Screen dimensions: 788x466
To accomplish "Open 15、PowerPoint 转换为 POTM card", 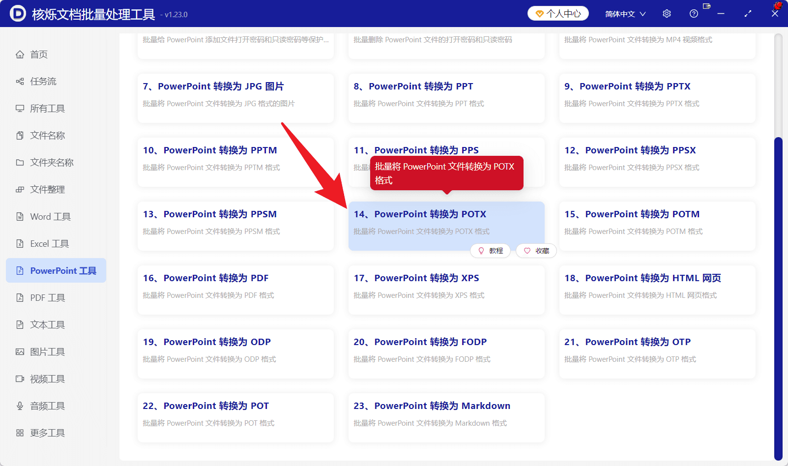I will [657, 226].
